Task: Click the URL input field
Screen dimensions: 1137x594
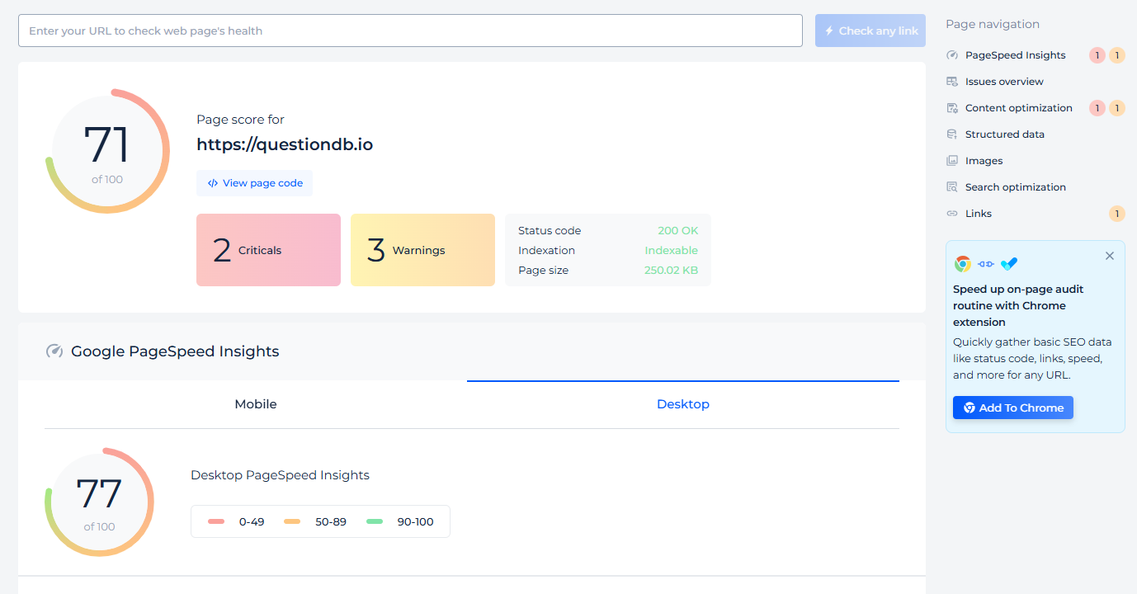Action: tap(410, 31)
